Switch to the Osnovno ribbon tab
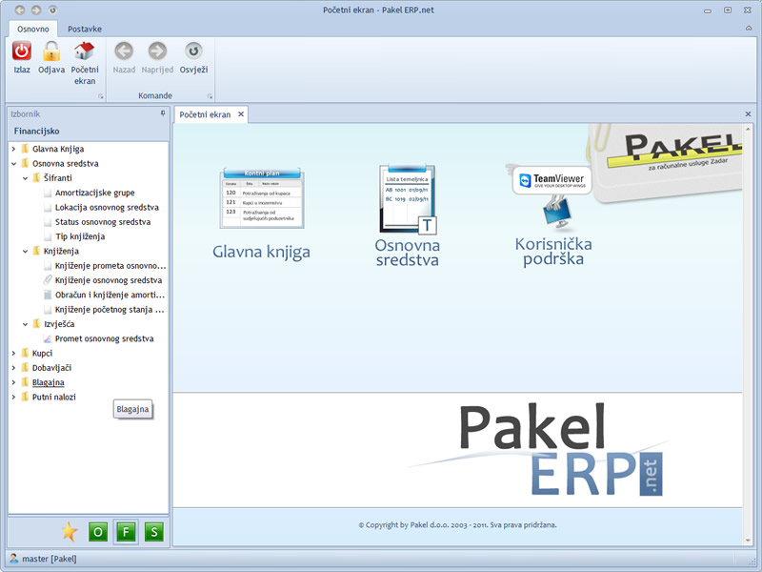762x572 pixels. click(x=33, y=29)
